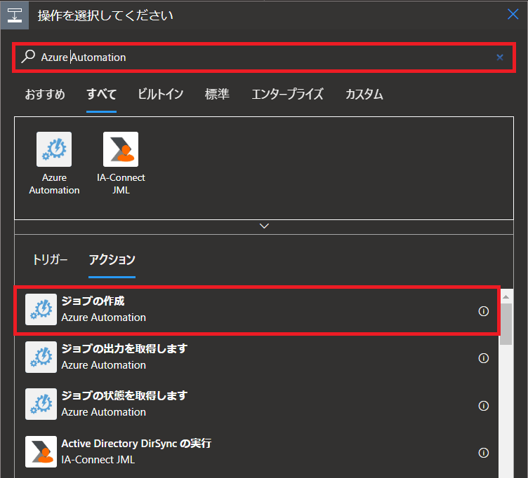Switch to the ビルトイン tab

click(x=160, y=95)
